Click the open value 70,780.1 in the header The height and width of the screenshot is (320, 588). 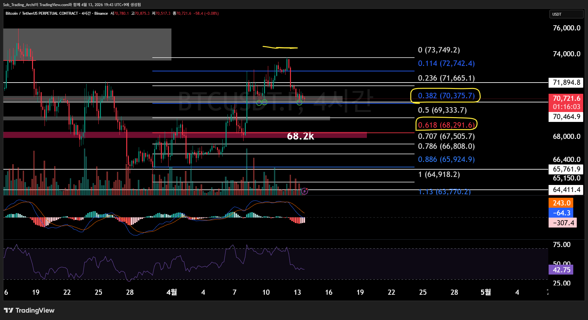click(121, 13)
